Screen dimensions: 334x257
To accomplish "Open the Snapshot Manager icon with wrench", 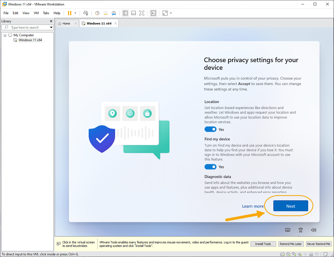I will (x=114, y=13).
